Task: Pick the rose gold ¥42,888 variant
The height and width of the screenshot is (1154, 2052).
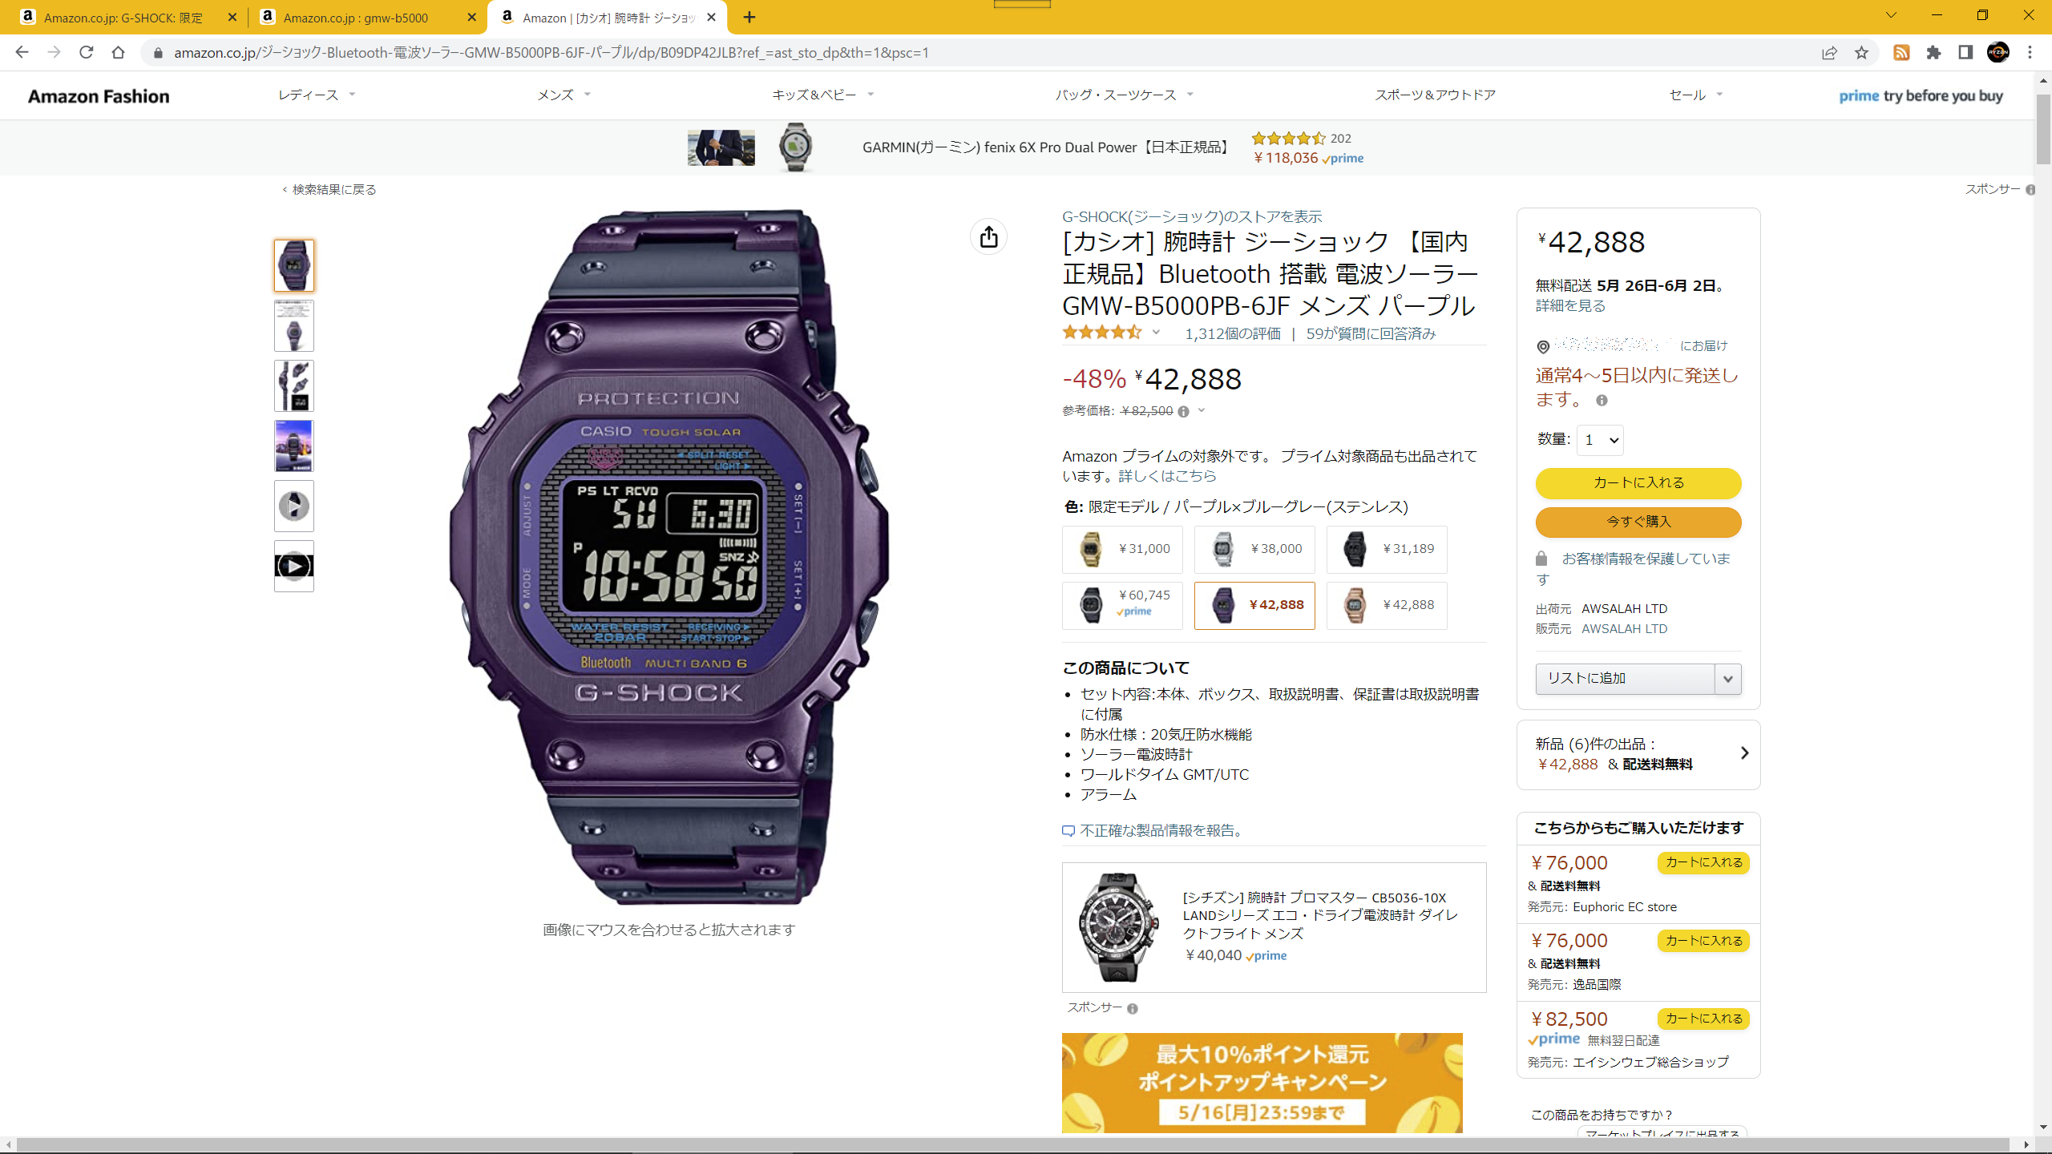Action: pyautogui.click(x=1387, y=606)
